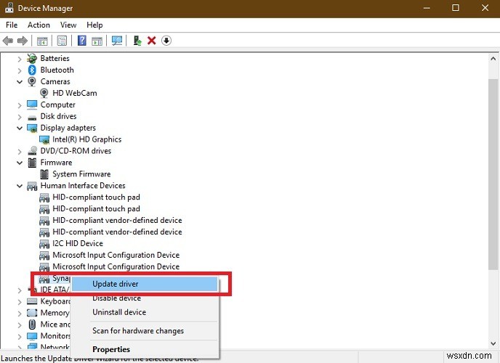Screen dimensions: 500x363
Task: Expand the Disk drives category
Action: (20, 117)
